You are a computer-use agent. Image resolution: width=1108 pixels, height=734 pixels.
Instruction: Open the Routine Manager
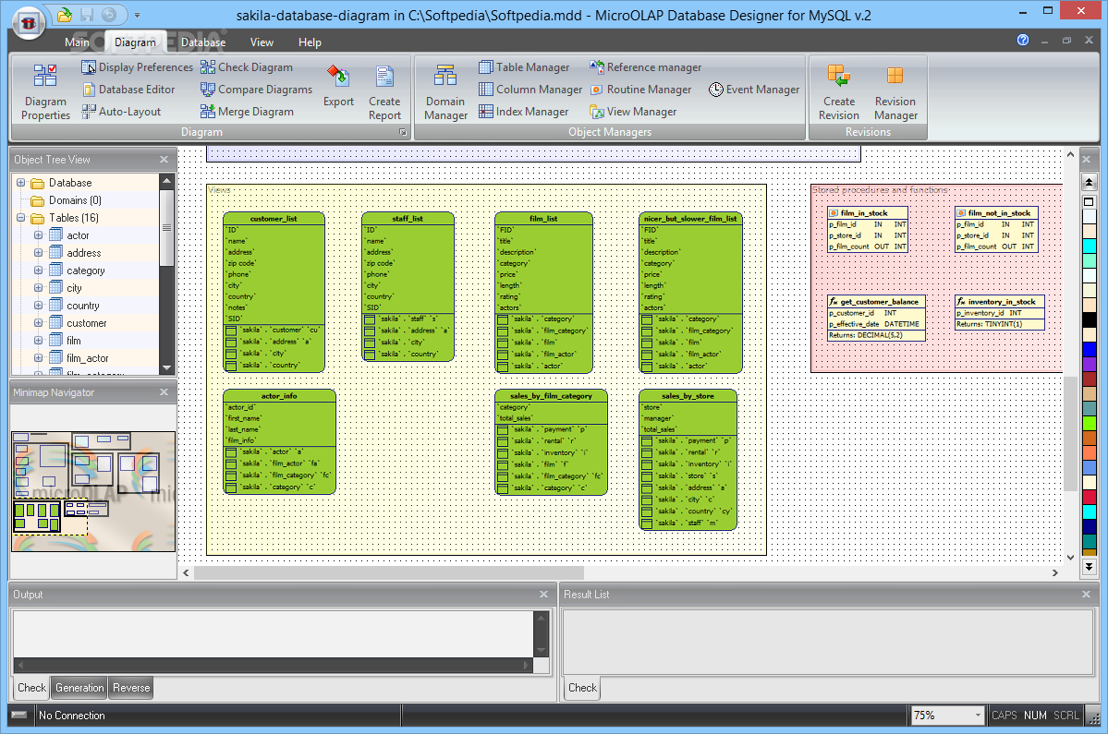641,90
